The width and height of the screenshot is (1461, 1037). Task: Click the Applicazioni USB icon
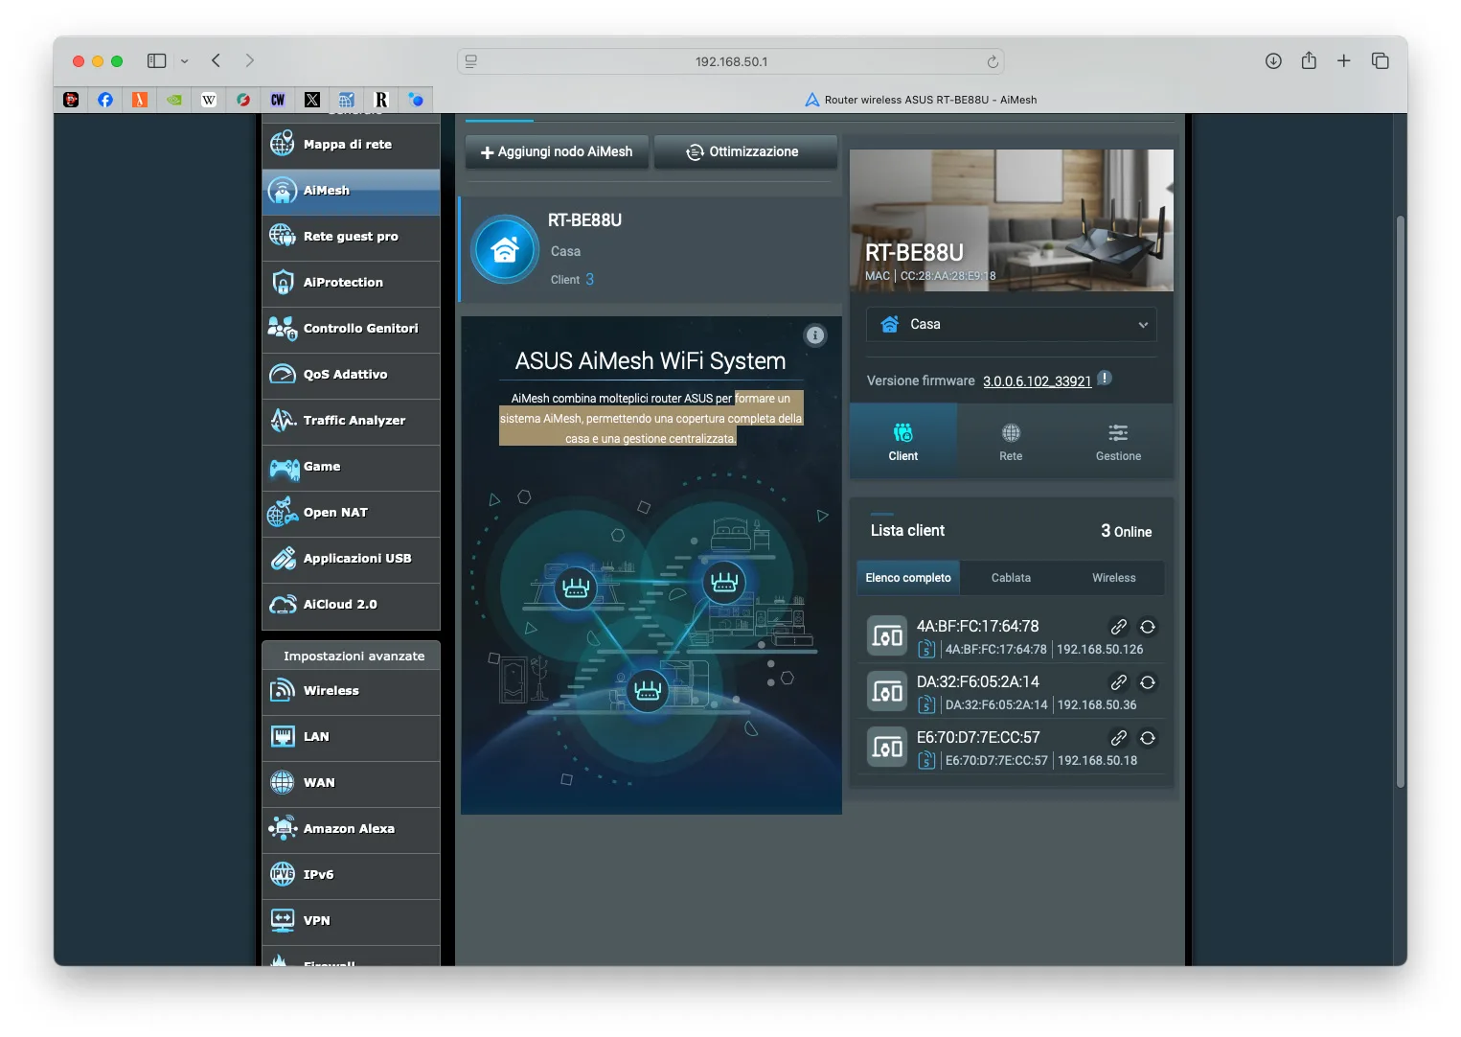[x=283, y=559]
